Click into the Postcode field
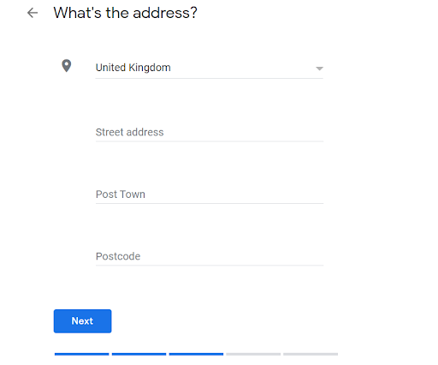Screen dimensions: 438x365 210,256
